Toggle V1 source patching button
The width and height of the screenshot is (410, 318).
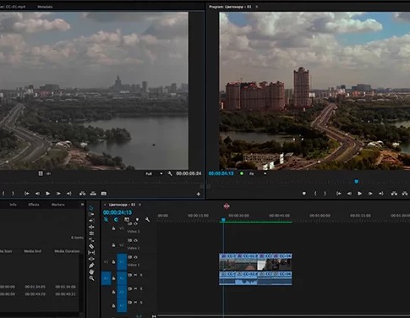(106, 262)
